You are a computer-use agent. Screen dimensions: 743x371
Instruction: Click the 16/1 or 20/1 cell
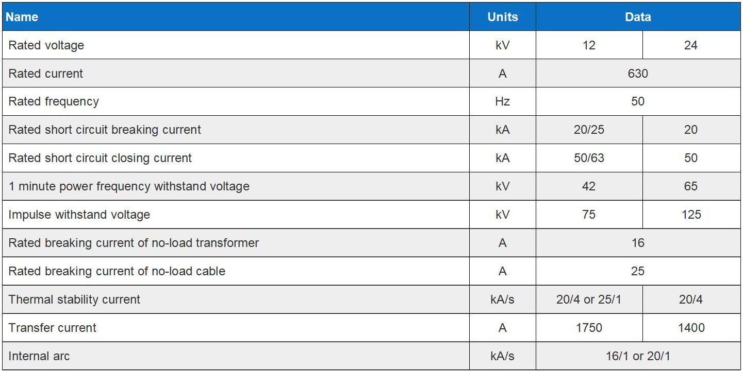(x=638, y=356)
